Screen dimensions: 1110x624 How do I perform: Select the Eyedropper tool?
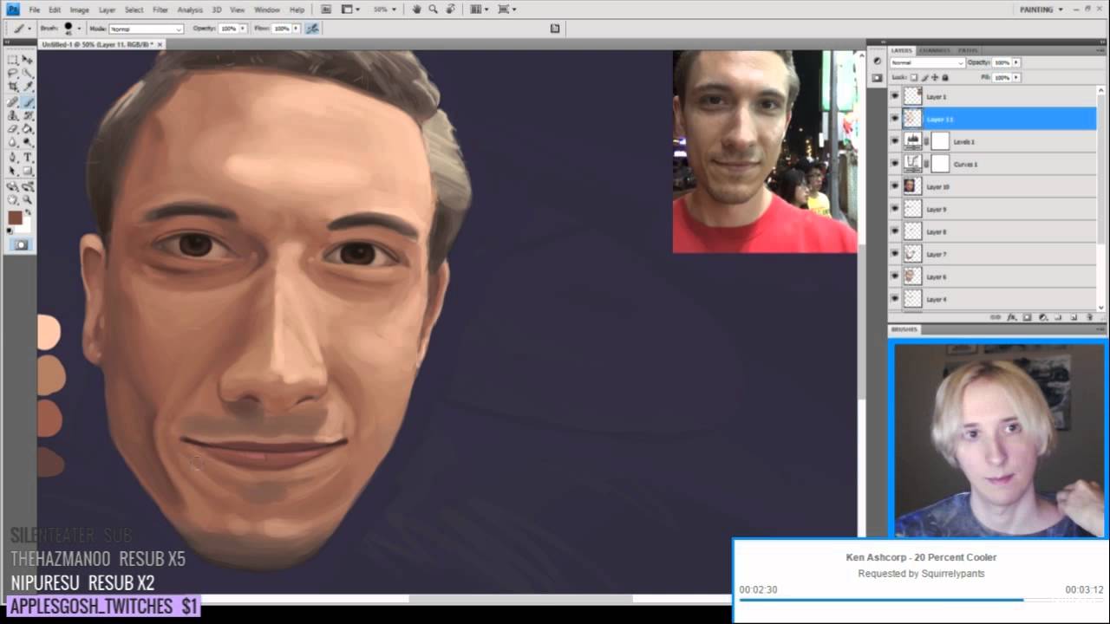pos(28,88)
